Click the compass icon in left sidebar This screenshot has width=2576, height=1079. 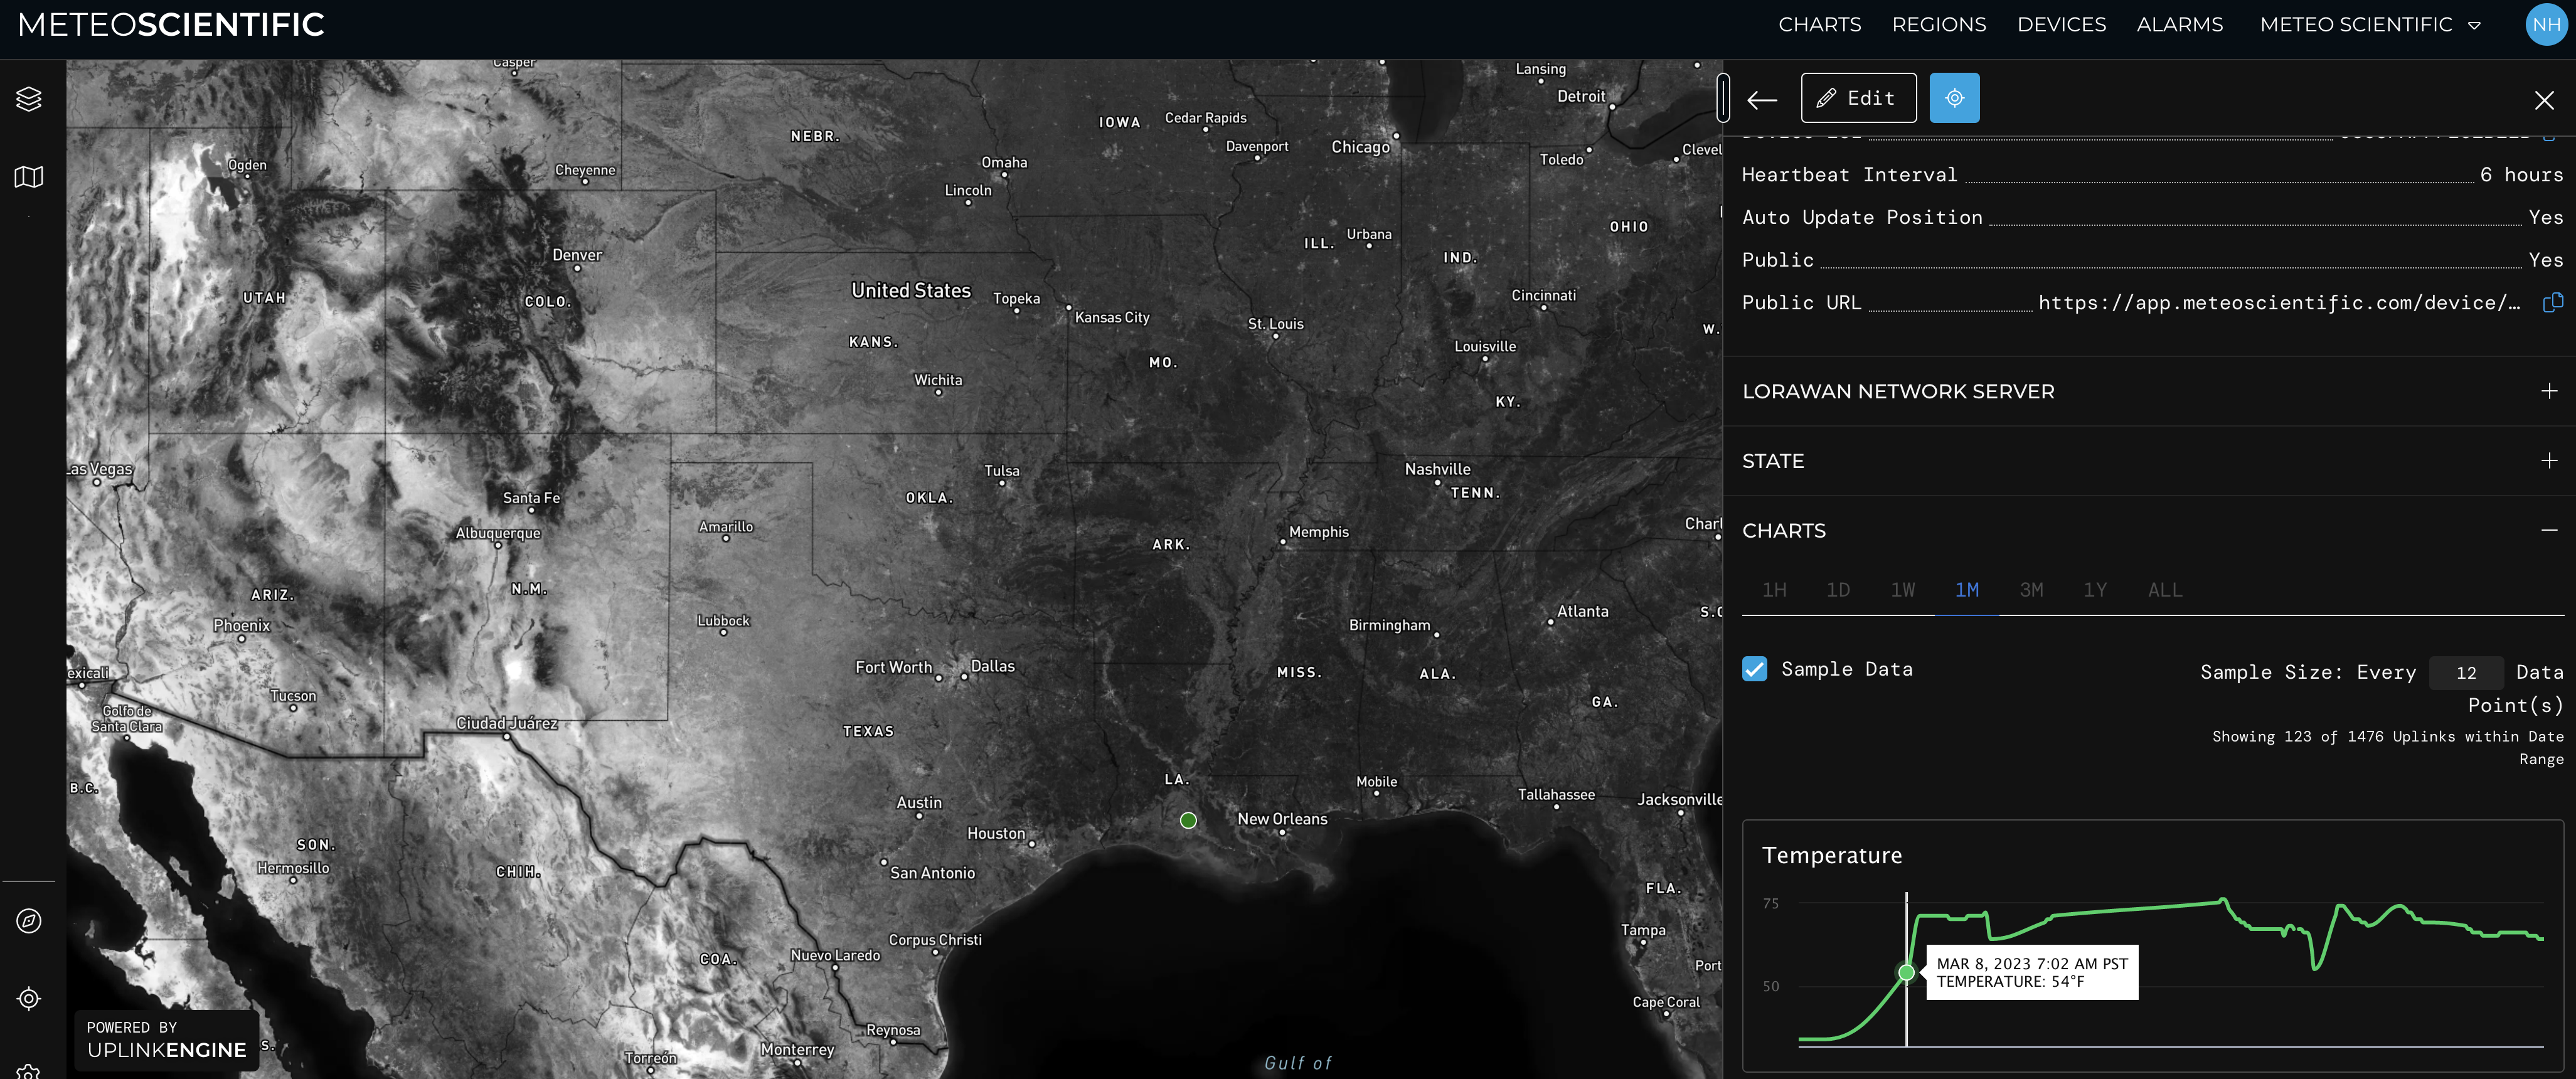pyautogui.click(x=29, y=920)
